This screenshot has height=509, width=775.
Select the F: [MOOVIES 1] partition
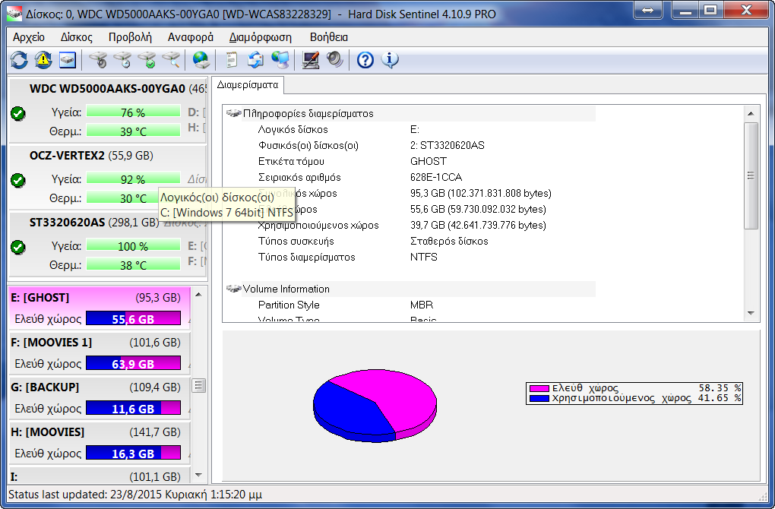pyautogui.click(x=100, y=353)
